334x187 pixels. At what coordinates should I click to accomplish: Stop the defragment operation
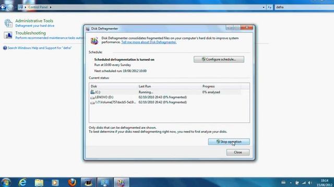point(229,142)
